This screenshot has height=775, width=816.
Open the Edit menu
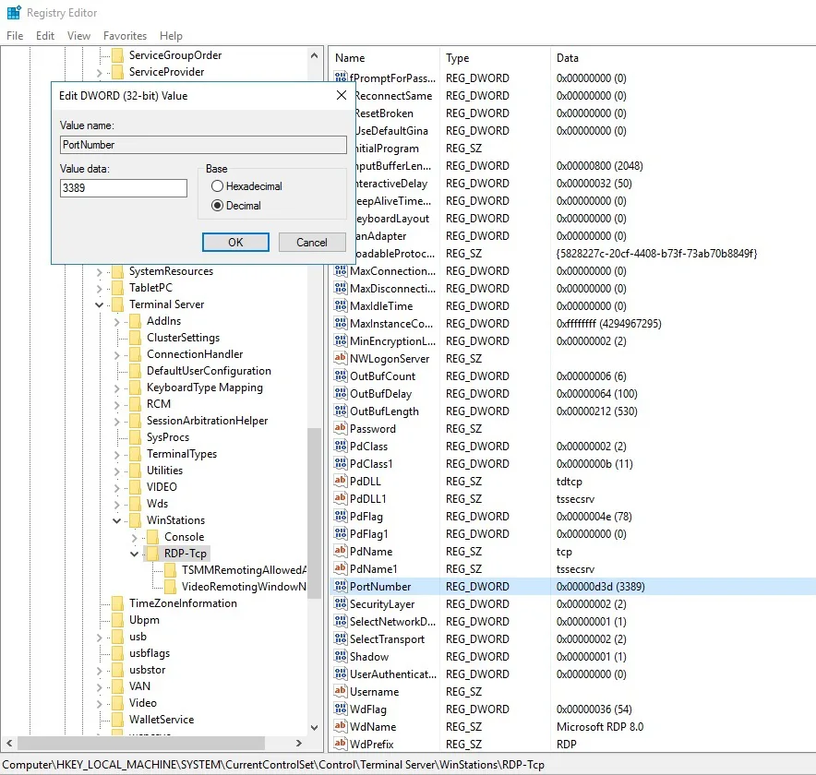[x=45, y=36]
